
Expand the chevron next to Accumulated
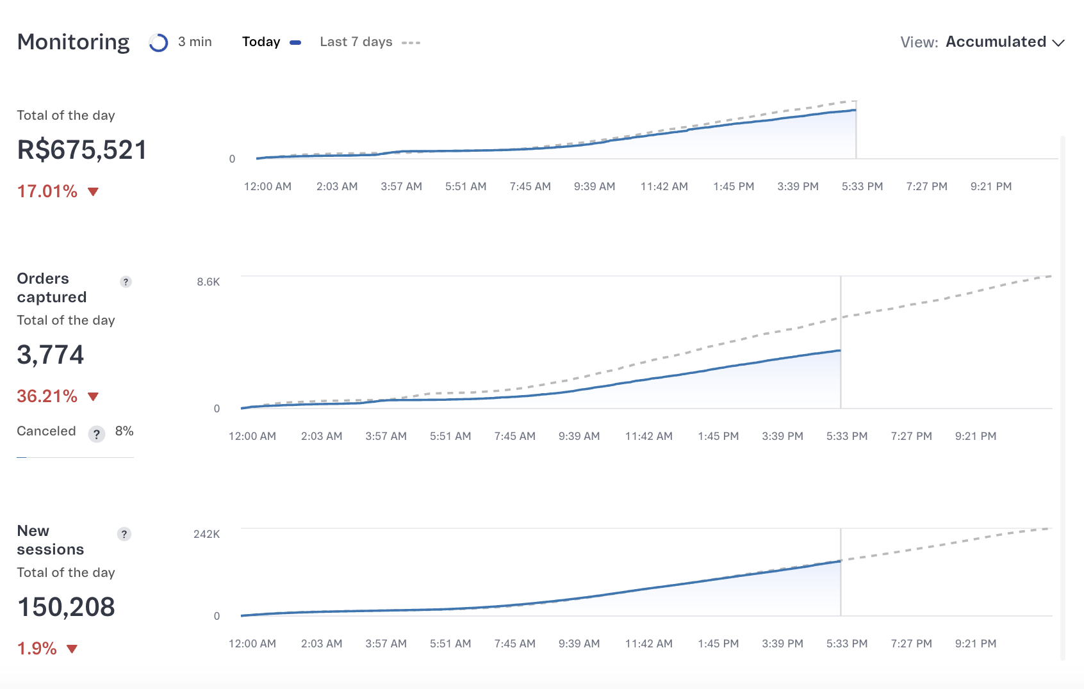pyautogui.click(x=1058, y=43)
